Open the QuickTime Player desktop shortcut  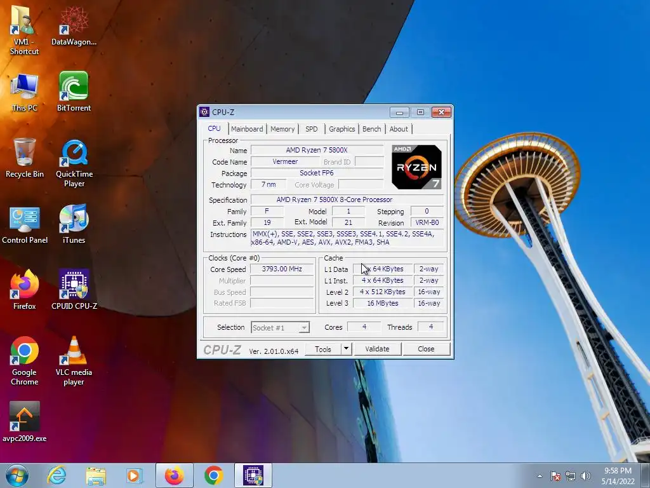tap(74, 163)
